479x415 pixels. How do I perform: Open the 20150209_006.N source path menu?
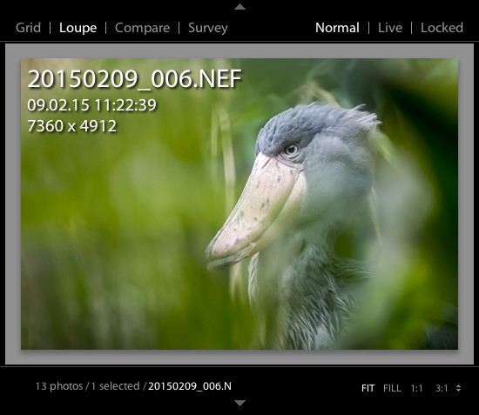[190, 386]
